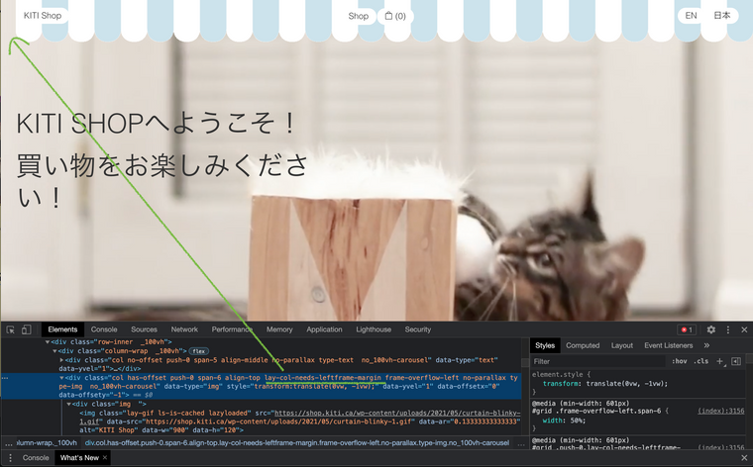Viewport: 753px width, 467px height.
Task: Toggle the :hov element state panel
Action: pyautogui.click(x=680, y=361)
